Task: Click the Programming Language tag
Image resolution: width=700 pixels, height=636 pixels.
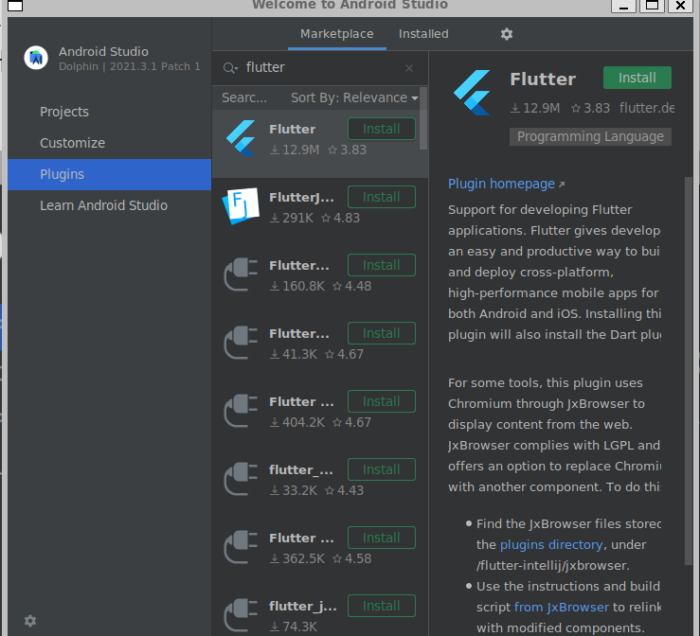Action: (590, 136)
